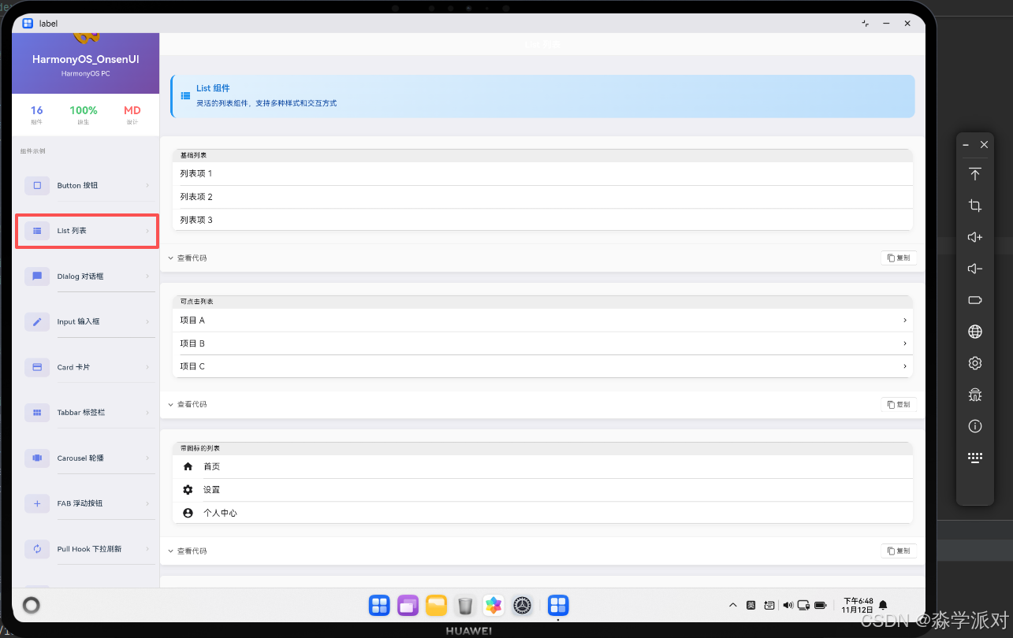1013x638 pixels.
Task: Open emulator settings gear in side toolbar
Action: point(975,363)
